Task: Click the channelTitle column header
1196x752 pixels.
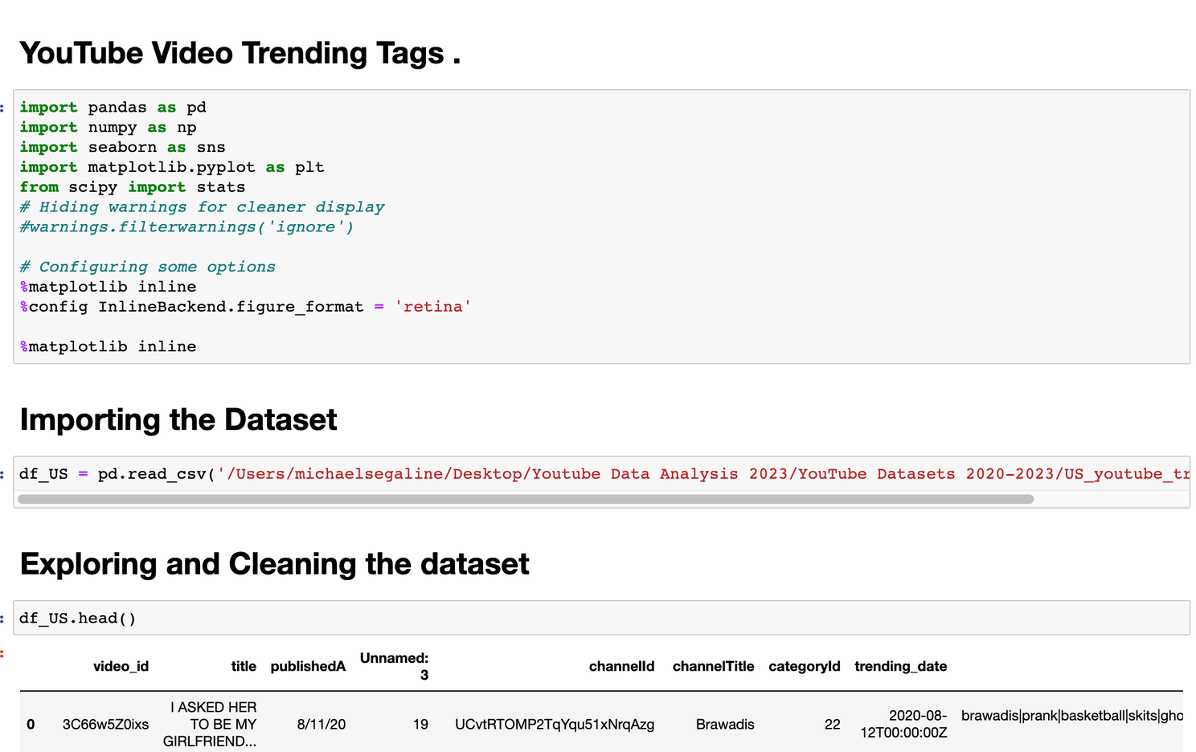Action: point(713,666)
